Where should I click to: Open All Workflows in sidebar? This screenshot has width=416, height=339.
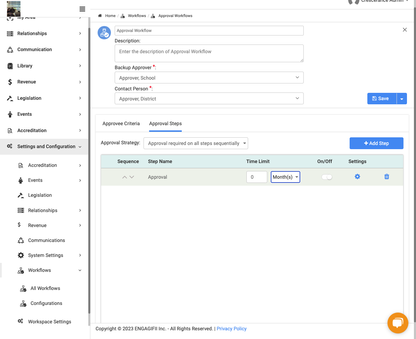[x=45, y=288]
